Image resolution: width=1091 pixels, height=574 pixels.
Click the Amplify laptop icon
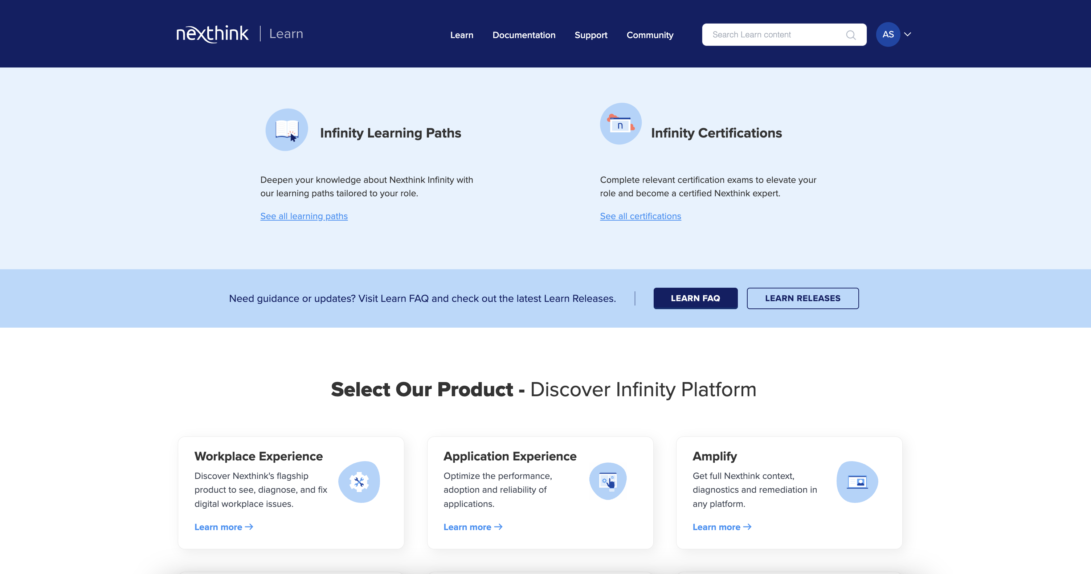857,482
